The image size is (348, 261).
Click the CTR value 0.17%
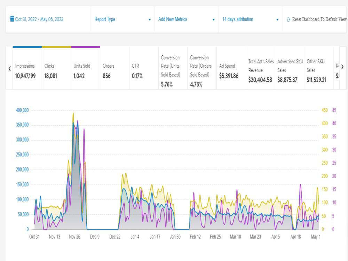coord(137,76)
